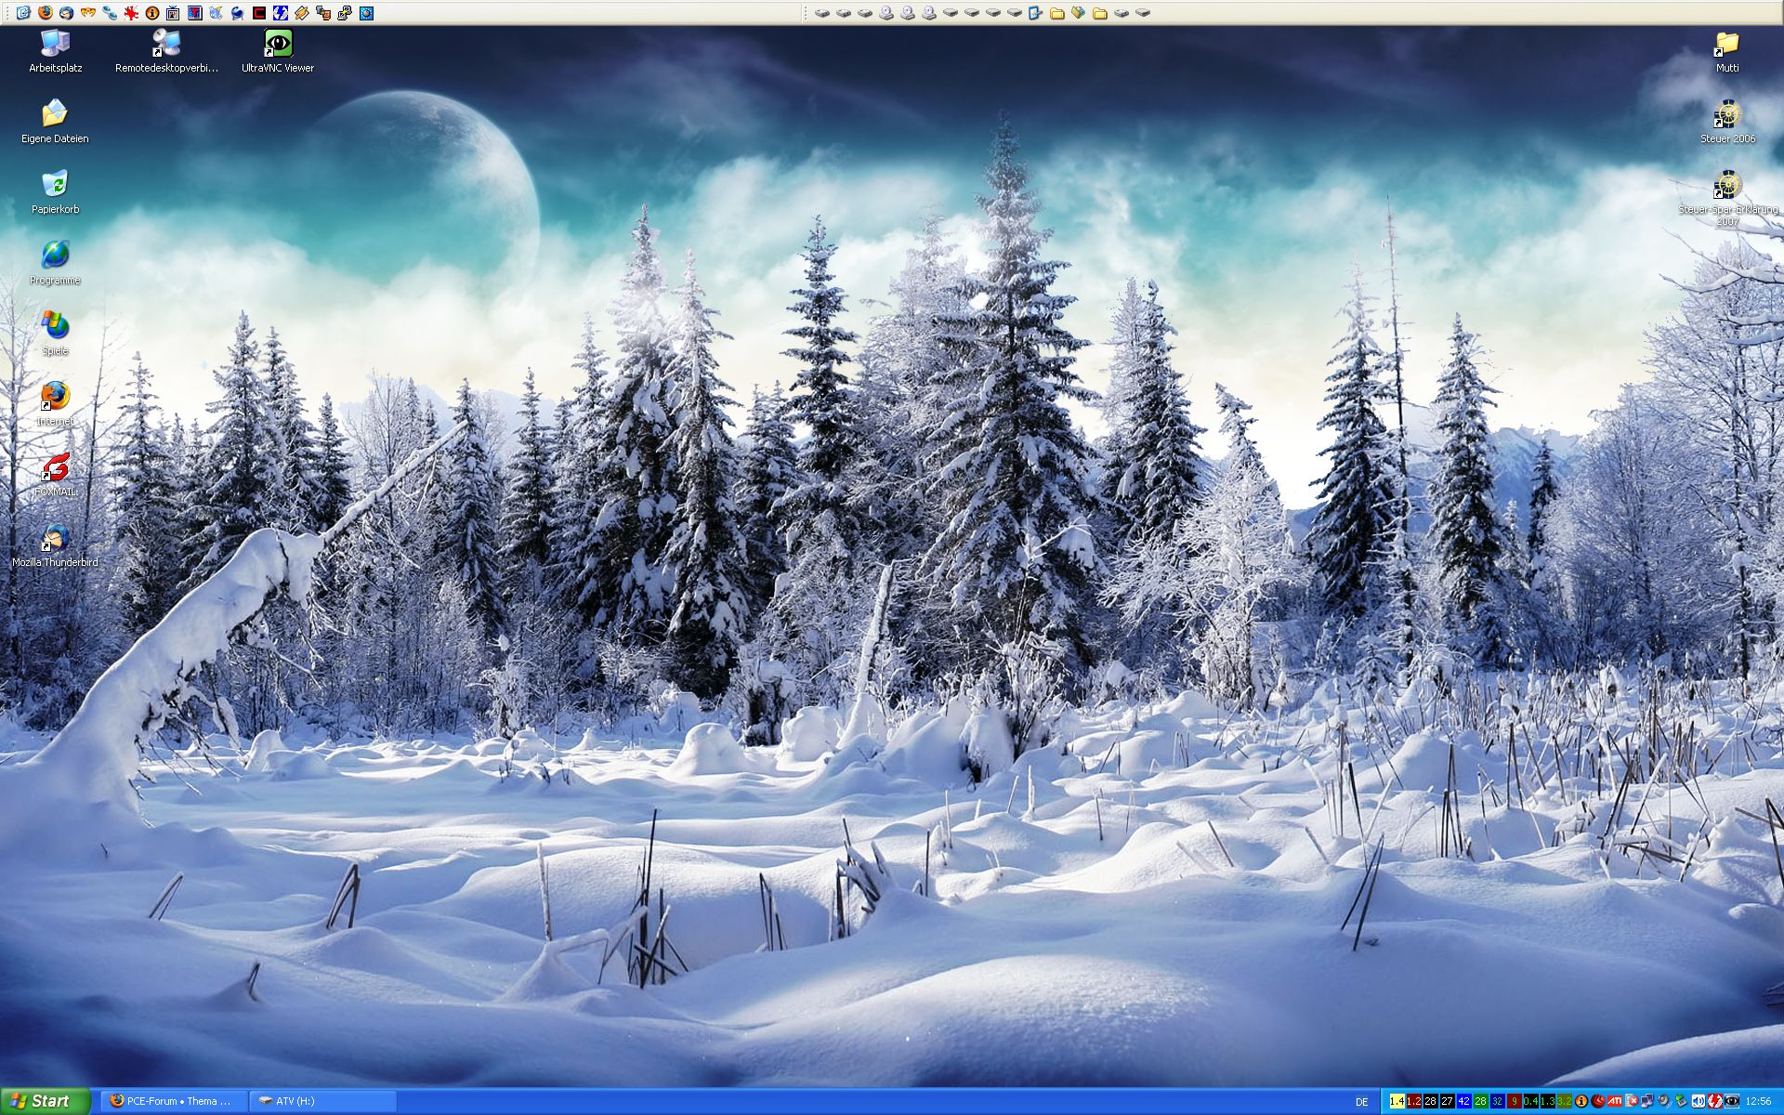Launch Firefox from the top quick-launch toolbar
This screenshot has width=1784, height=1115.
46,13
